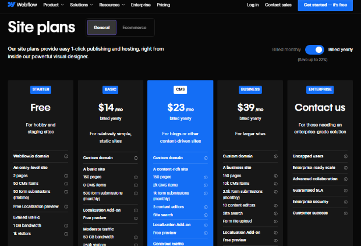Click the Contact us heading
The width and height of the screenshot is (361, 246).
point(320,107)
